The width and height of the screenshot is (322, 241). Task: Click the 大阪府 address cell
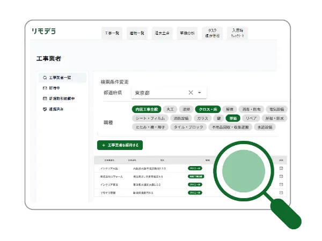149,169
